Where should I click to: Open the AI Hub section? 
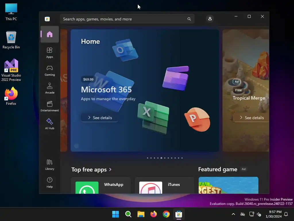pos(49,124)
